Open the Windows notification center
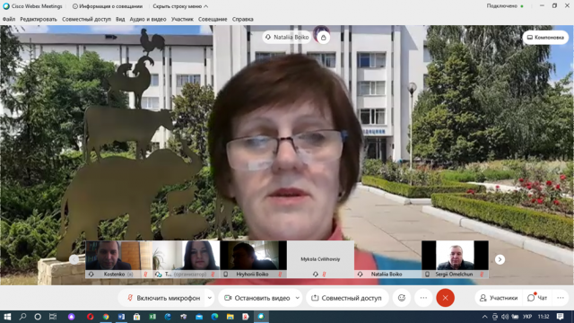 [x=560, y=317]
